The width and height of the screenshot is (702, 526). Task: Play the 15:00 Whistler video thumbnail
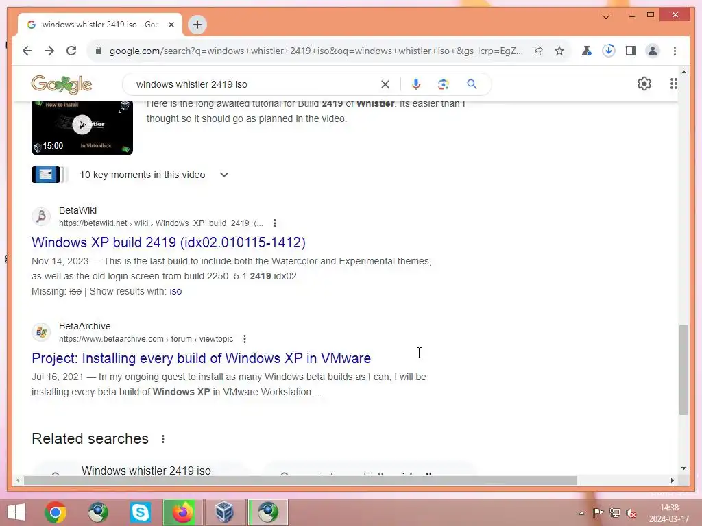82,128
